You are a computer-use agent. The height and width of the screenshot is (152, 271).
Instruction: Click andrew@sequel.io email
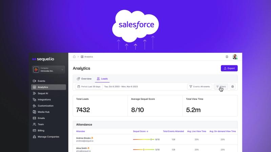[85, 141]
